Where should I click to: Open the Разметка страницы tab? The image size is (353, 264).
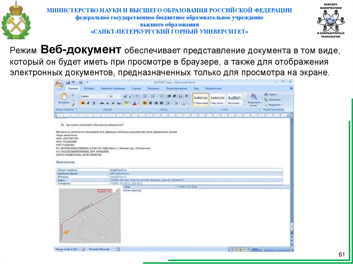click(x=113, y=88)
